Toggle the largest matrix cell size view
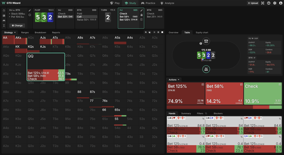The height and width of the screenshot is (155, 284). point(162,32)
